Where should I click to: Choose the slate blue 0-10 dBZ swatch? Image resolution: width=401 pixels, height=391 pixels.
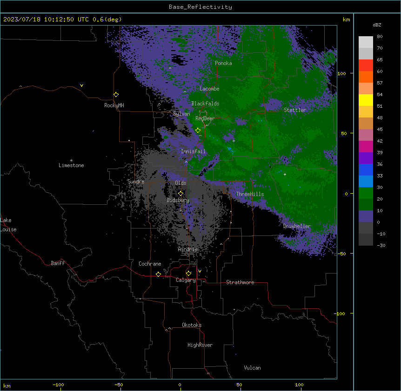click(366, 216)
